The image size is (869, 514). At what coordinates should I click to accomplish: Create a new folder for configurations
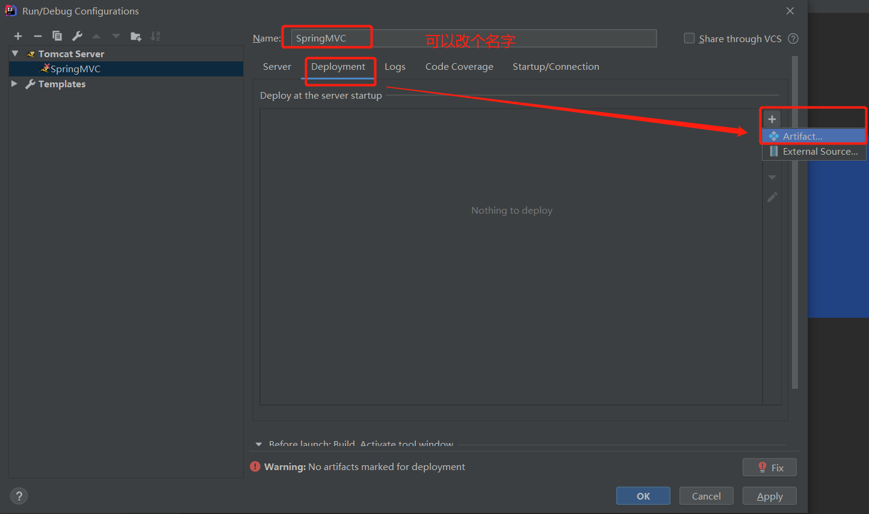coord(136,36)
